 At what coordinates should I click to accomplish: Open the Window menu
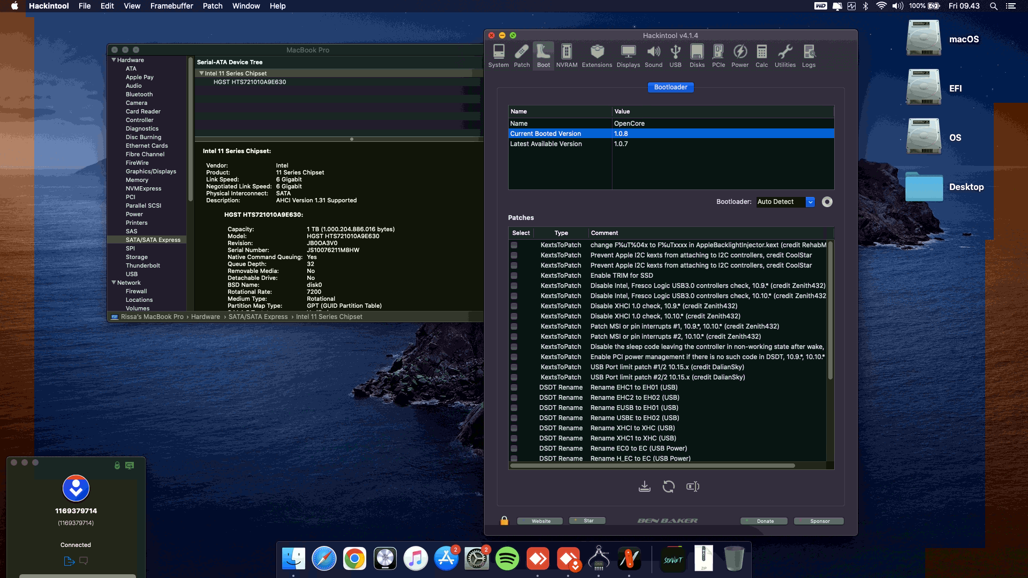click(246, 6)
